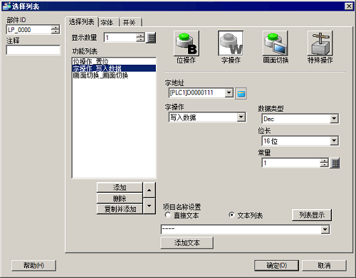
Task: Expand the text list dropdown showing -----
Action: click(325, 230)
